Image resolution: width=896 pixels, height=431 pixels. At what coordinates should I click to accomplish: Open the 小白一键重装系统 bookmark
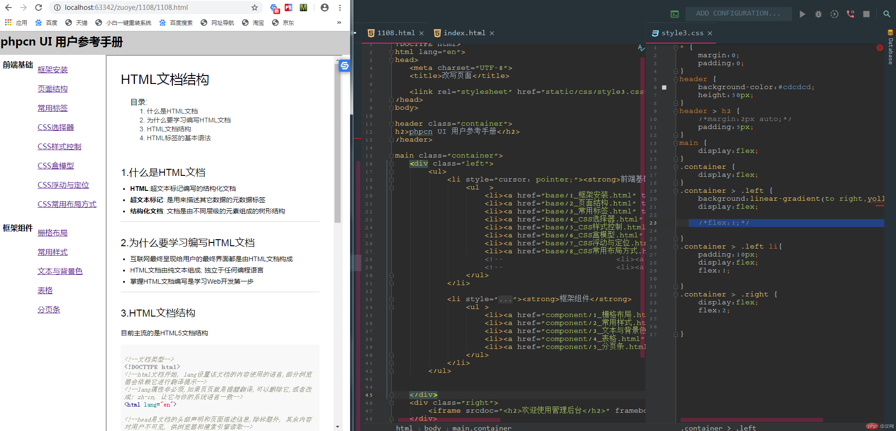123,23
